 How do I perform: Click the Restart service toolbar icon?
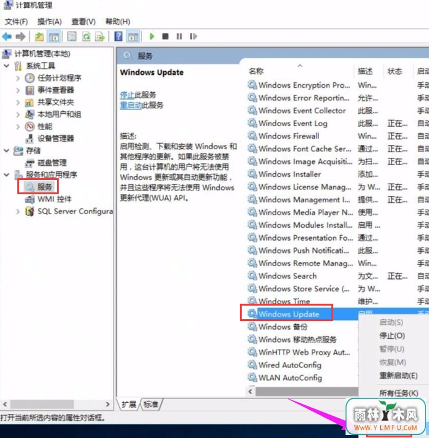(193, 36)
